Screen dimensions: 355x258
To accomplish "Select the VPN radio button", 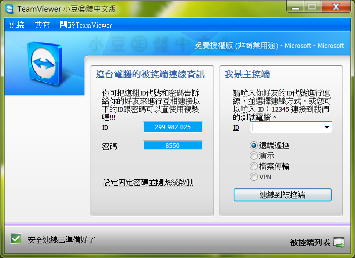I will tap(254, 177).
